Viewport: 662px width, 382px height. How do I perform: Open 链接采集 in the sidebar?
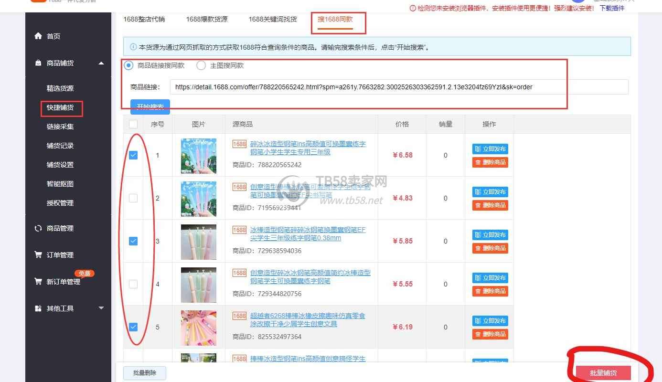[x=60, y=127]
